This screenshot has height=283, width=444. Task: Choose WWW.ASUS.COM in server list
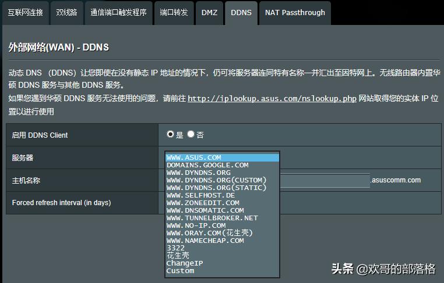(222, 157)
